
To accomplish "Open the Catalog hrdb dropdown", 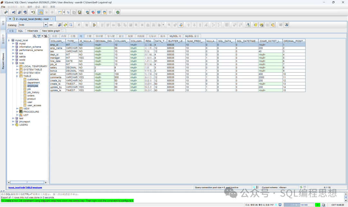I will click(x=45, y=25).
